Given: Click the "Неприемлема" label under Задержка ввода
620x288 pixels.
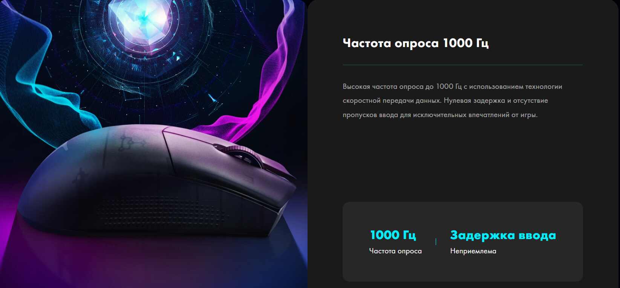Looking at the screenshot, I should coord(473,251).
